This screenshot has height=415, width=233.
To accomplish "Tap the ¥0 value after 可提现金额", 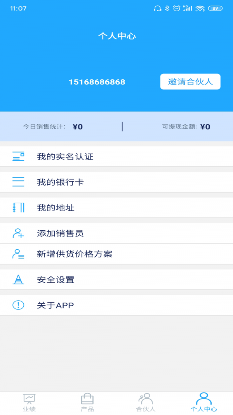I will (x=205, y=127).
